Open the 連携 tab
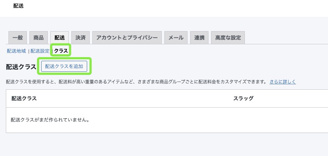Image resolution: width=328 pixels, height=156 pixels. (199, 38)
